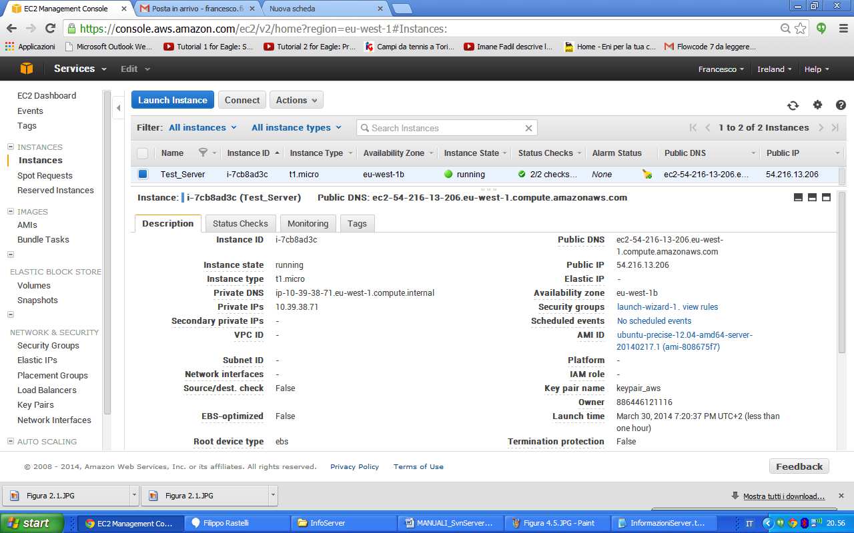
Task: Open the ubuntu-precise AMI ID link
Action: point(685,341)
